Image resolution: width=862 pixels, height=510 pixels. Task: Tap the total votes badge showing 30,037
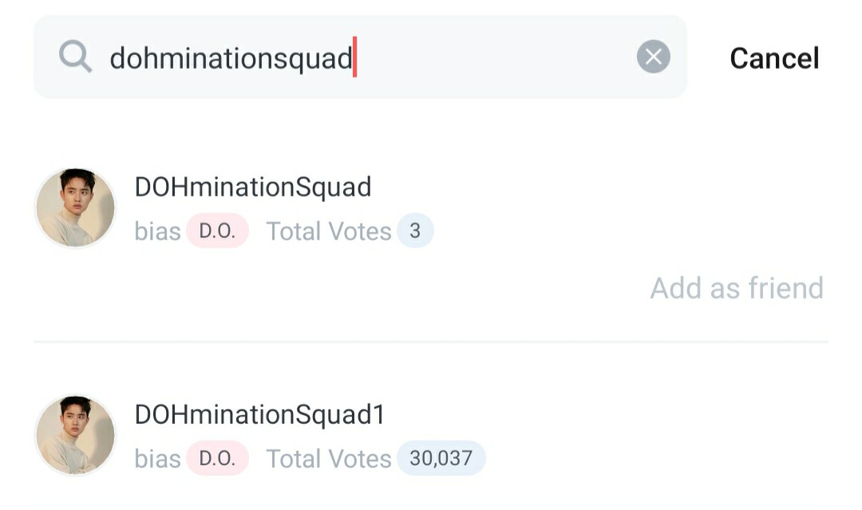tap(441, 458)
